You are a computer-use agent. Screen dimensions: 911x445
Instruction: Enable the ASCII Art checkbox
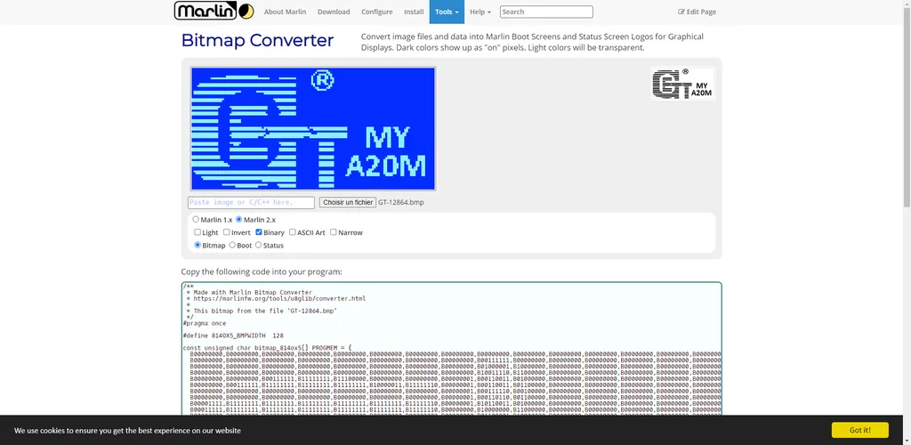[x=293, y=232]
